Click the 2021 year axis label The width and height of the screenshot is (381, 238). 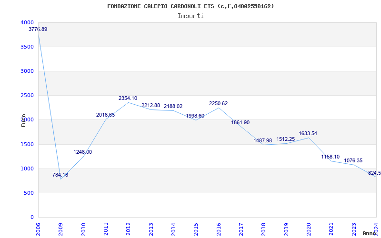pyautogui.click(x=331, y=229)
